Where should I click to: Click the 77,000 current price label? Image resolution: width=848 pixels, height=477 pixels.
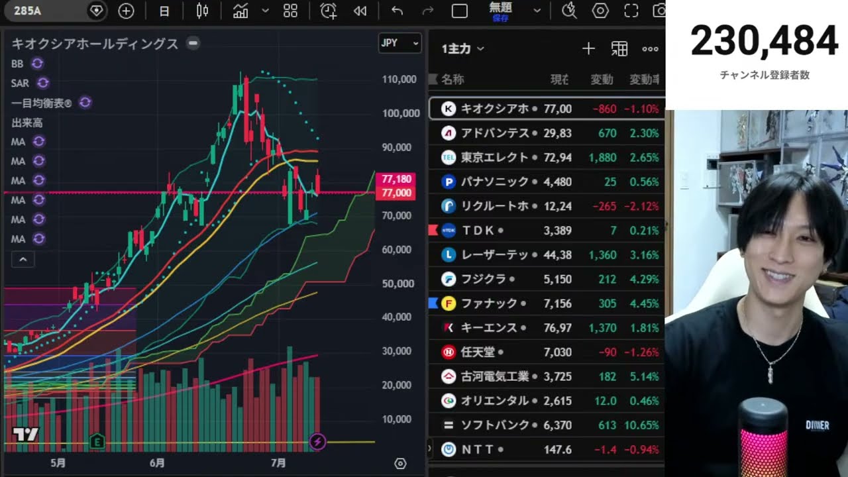click(396, 193)
